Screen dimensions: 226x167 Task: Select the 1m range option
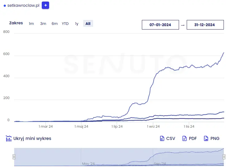click(x=31, y=23)
